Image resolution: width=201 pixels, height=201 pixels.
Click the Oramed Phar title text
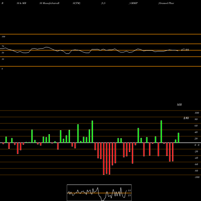click(x=166, y=3)
